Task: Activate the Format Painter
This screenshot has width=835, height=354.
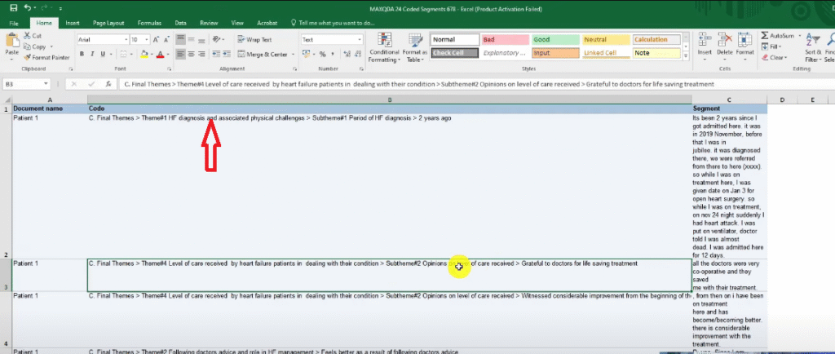Action: pos(46,57)
